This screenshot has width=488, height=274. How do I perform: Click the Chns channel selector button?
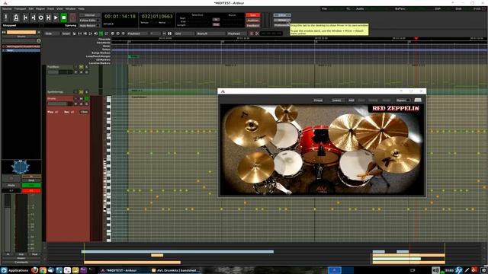pyautogui.click(x=84, y=112)
